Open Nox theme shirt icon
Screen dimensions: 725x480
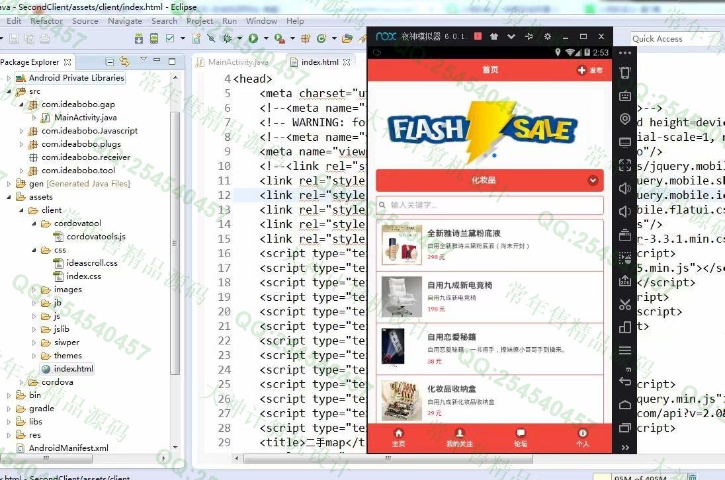494,36
